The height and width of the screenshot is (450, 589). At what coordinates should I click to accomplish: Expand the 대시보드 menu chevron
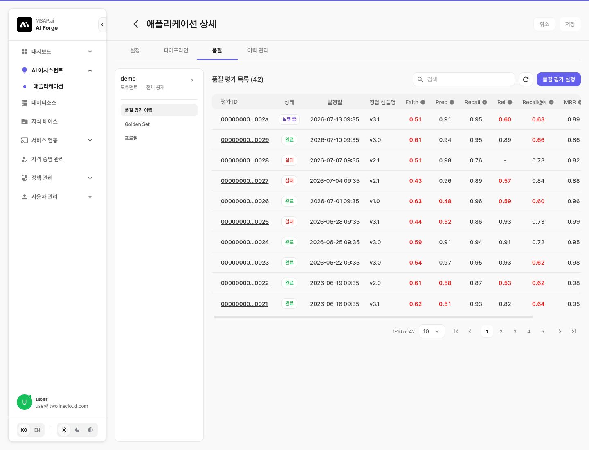coord(90,52)
